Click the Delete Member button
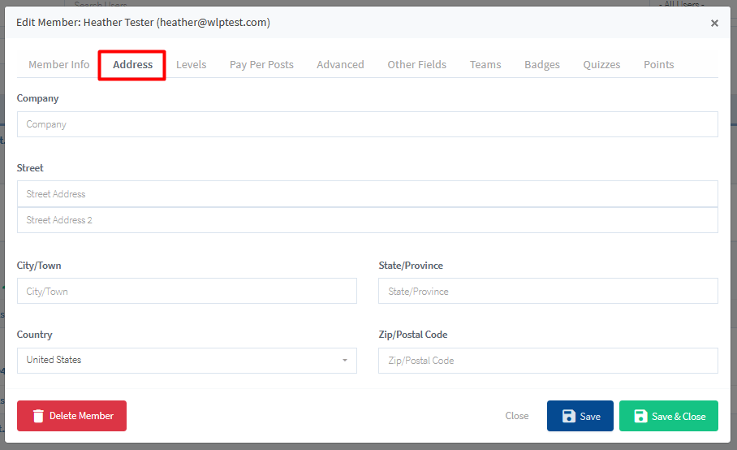The image size is (737, 450). tap(72, 416)
